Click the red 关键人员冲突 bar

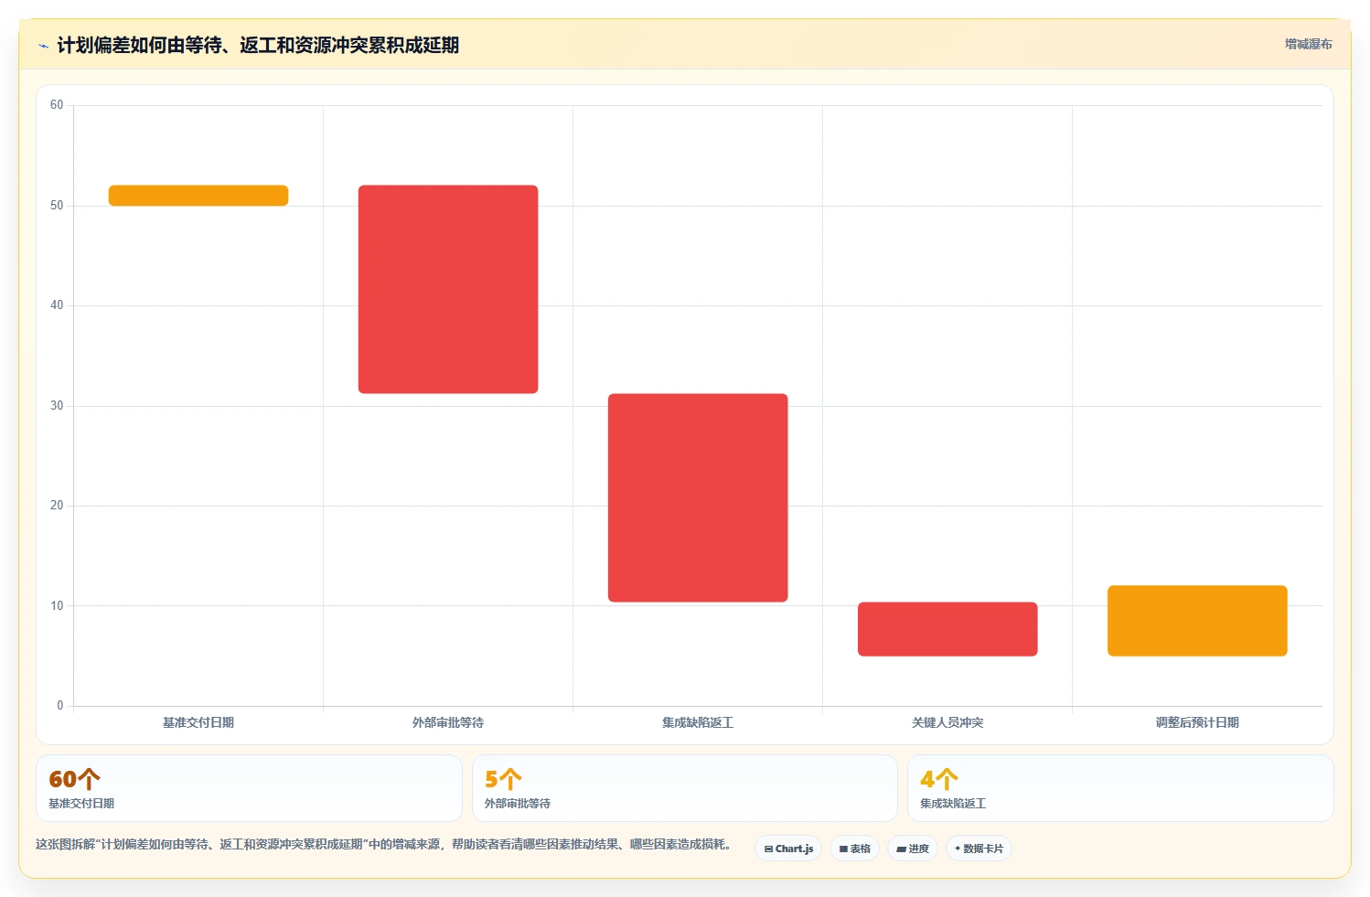[947, 629]
